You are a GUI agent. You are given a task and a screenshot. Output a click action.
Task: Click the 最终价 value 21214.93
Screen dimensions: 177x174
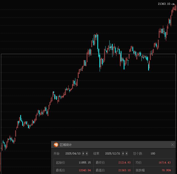point(124,162)
